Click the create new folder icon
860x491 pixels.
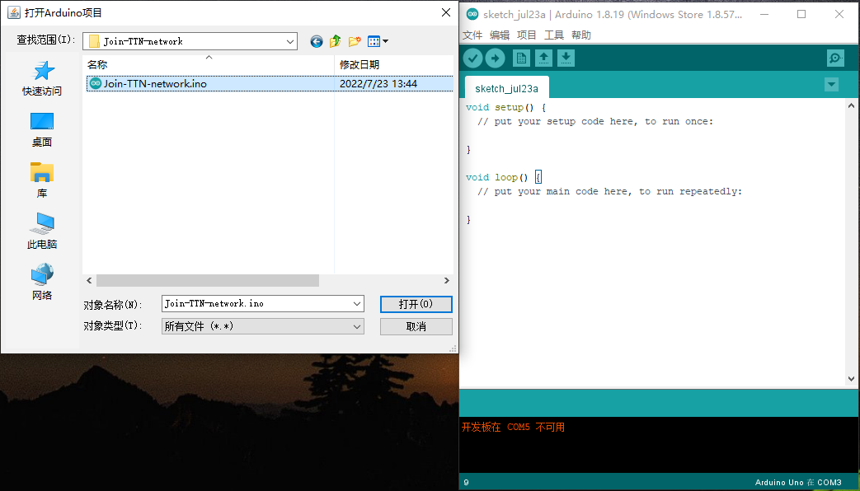click(x=355, y=41)
